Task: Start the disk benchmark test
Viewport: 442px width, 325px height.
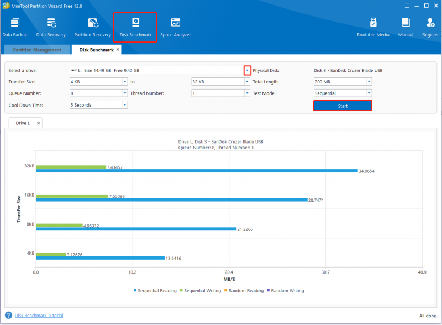Action: click(x=343, y=106)
